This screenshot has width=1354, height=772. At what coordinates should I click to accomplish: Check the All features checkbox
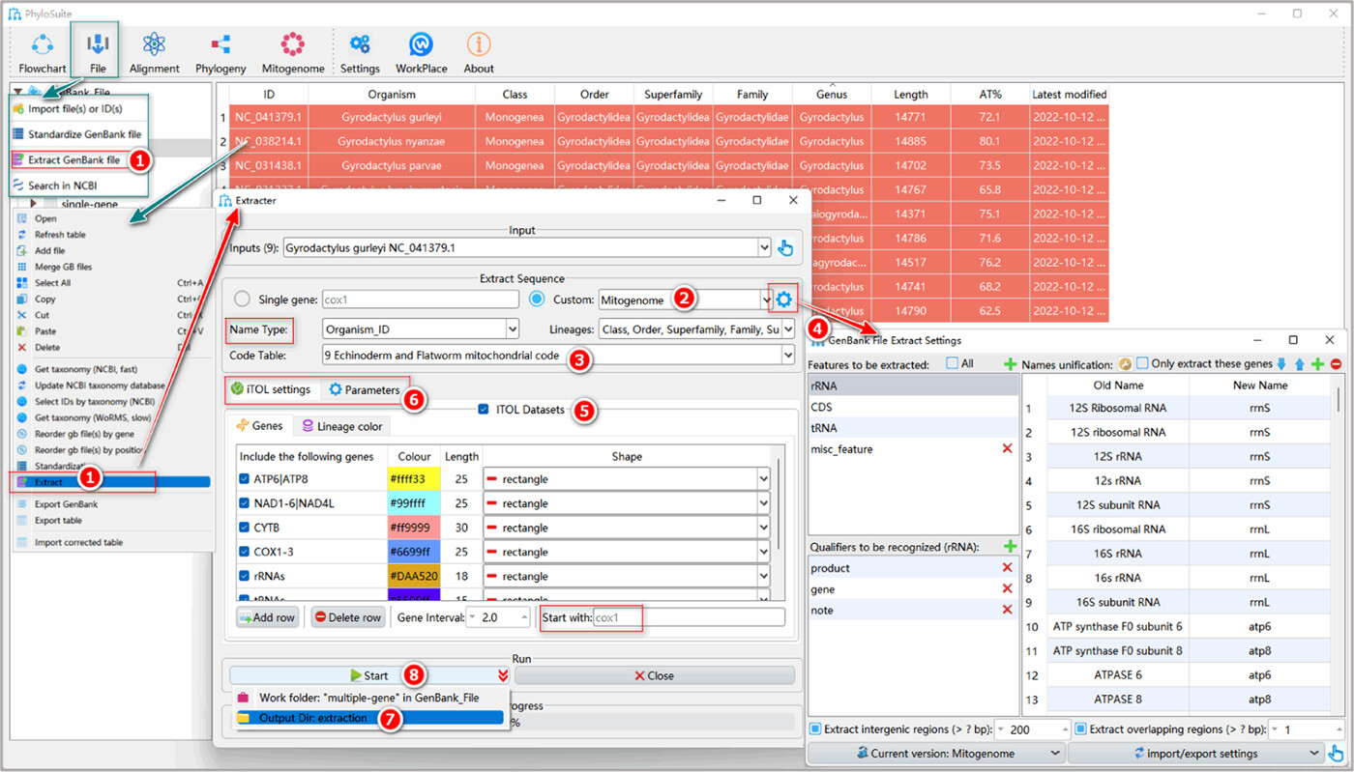[x=953, y=364]
